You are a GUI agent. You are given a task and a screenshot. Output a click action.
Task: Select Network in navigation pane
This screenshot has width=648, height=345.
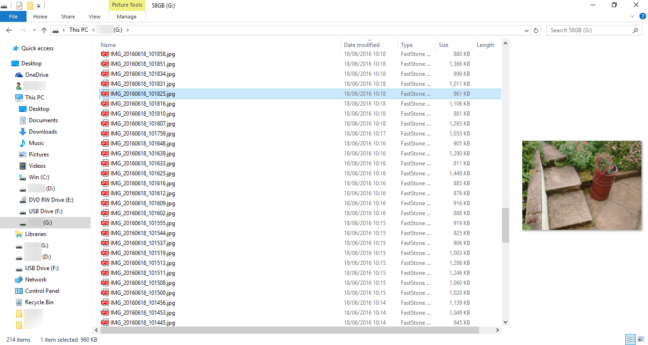tap(36, 280)
